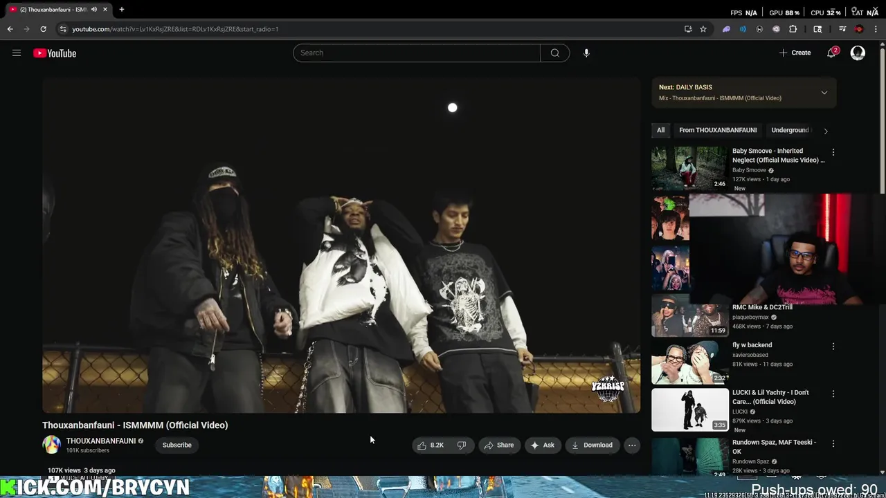This screenshot has height=498, width=886.
Task: Click the Ask button
Action: pyautogui.click(x=543, y=445)
